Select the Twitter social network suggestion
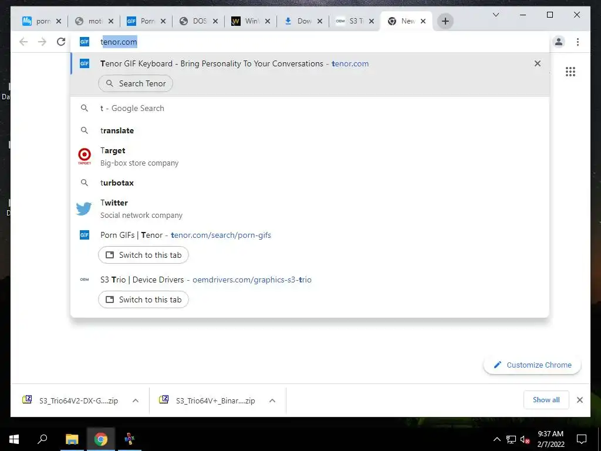This screenshot has width=601, height=451. (310, 209)
